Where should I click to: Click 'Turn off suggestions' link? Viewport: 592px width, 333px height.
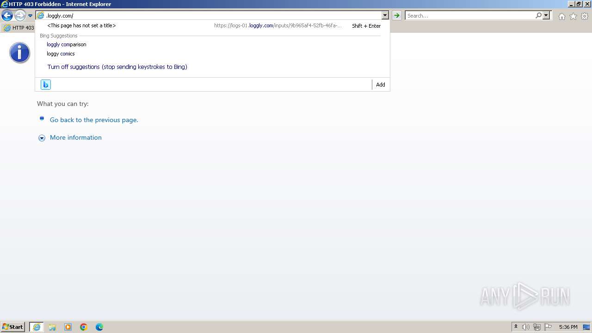click(x=117, y=67)
